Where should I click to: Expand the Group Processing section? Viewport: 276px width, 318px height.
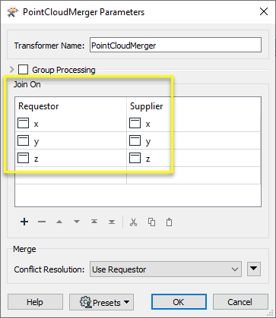click(11, 69)
